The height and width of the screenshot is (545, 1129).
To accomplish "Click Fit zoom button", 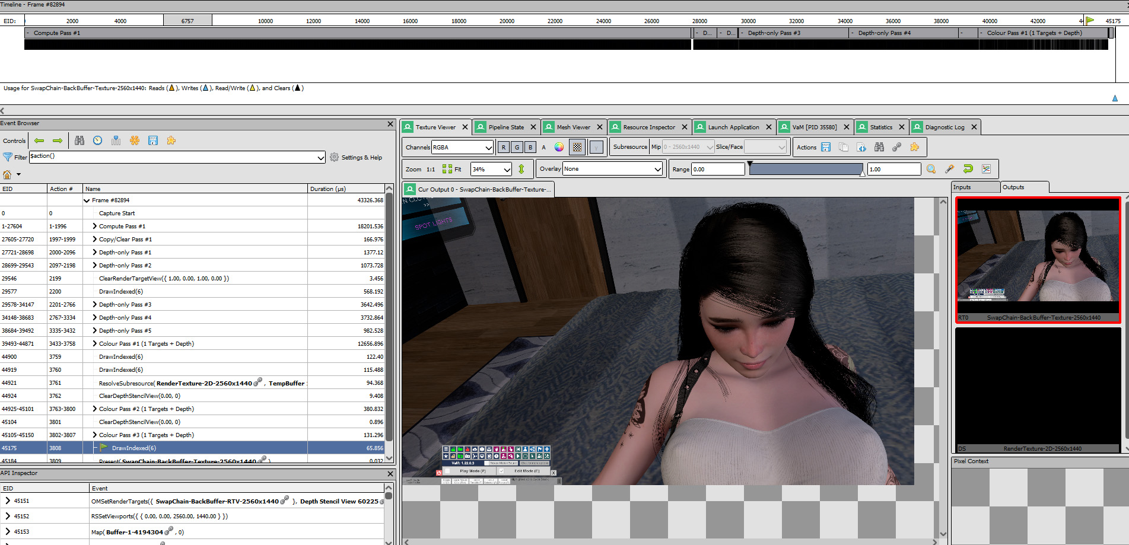I will click(x=452, y=170).
